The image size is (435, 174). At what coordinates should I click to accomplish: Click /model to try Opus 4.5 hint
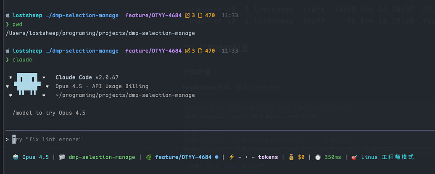[49, 113]
